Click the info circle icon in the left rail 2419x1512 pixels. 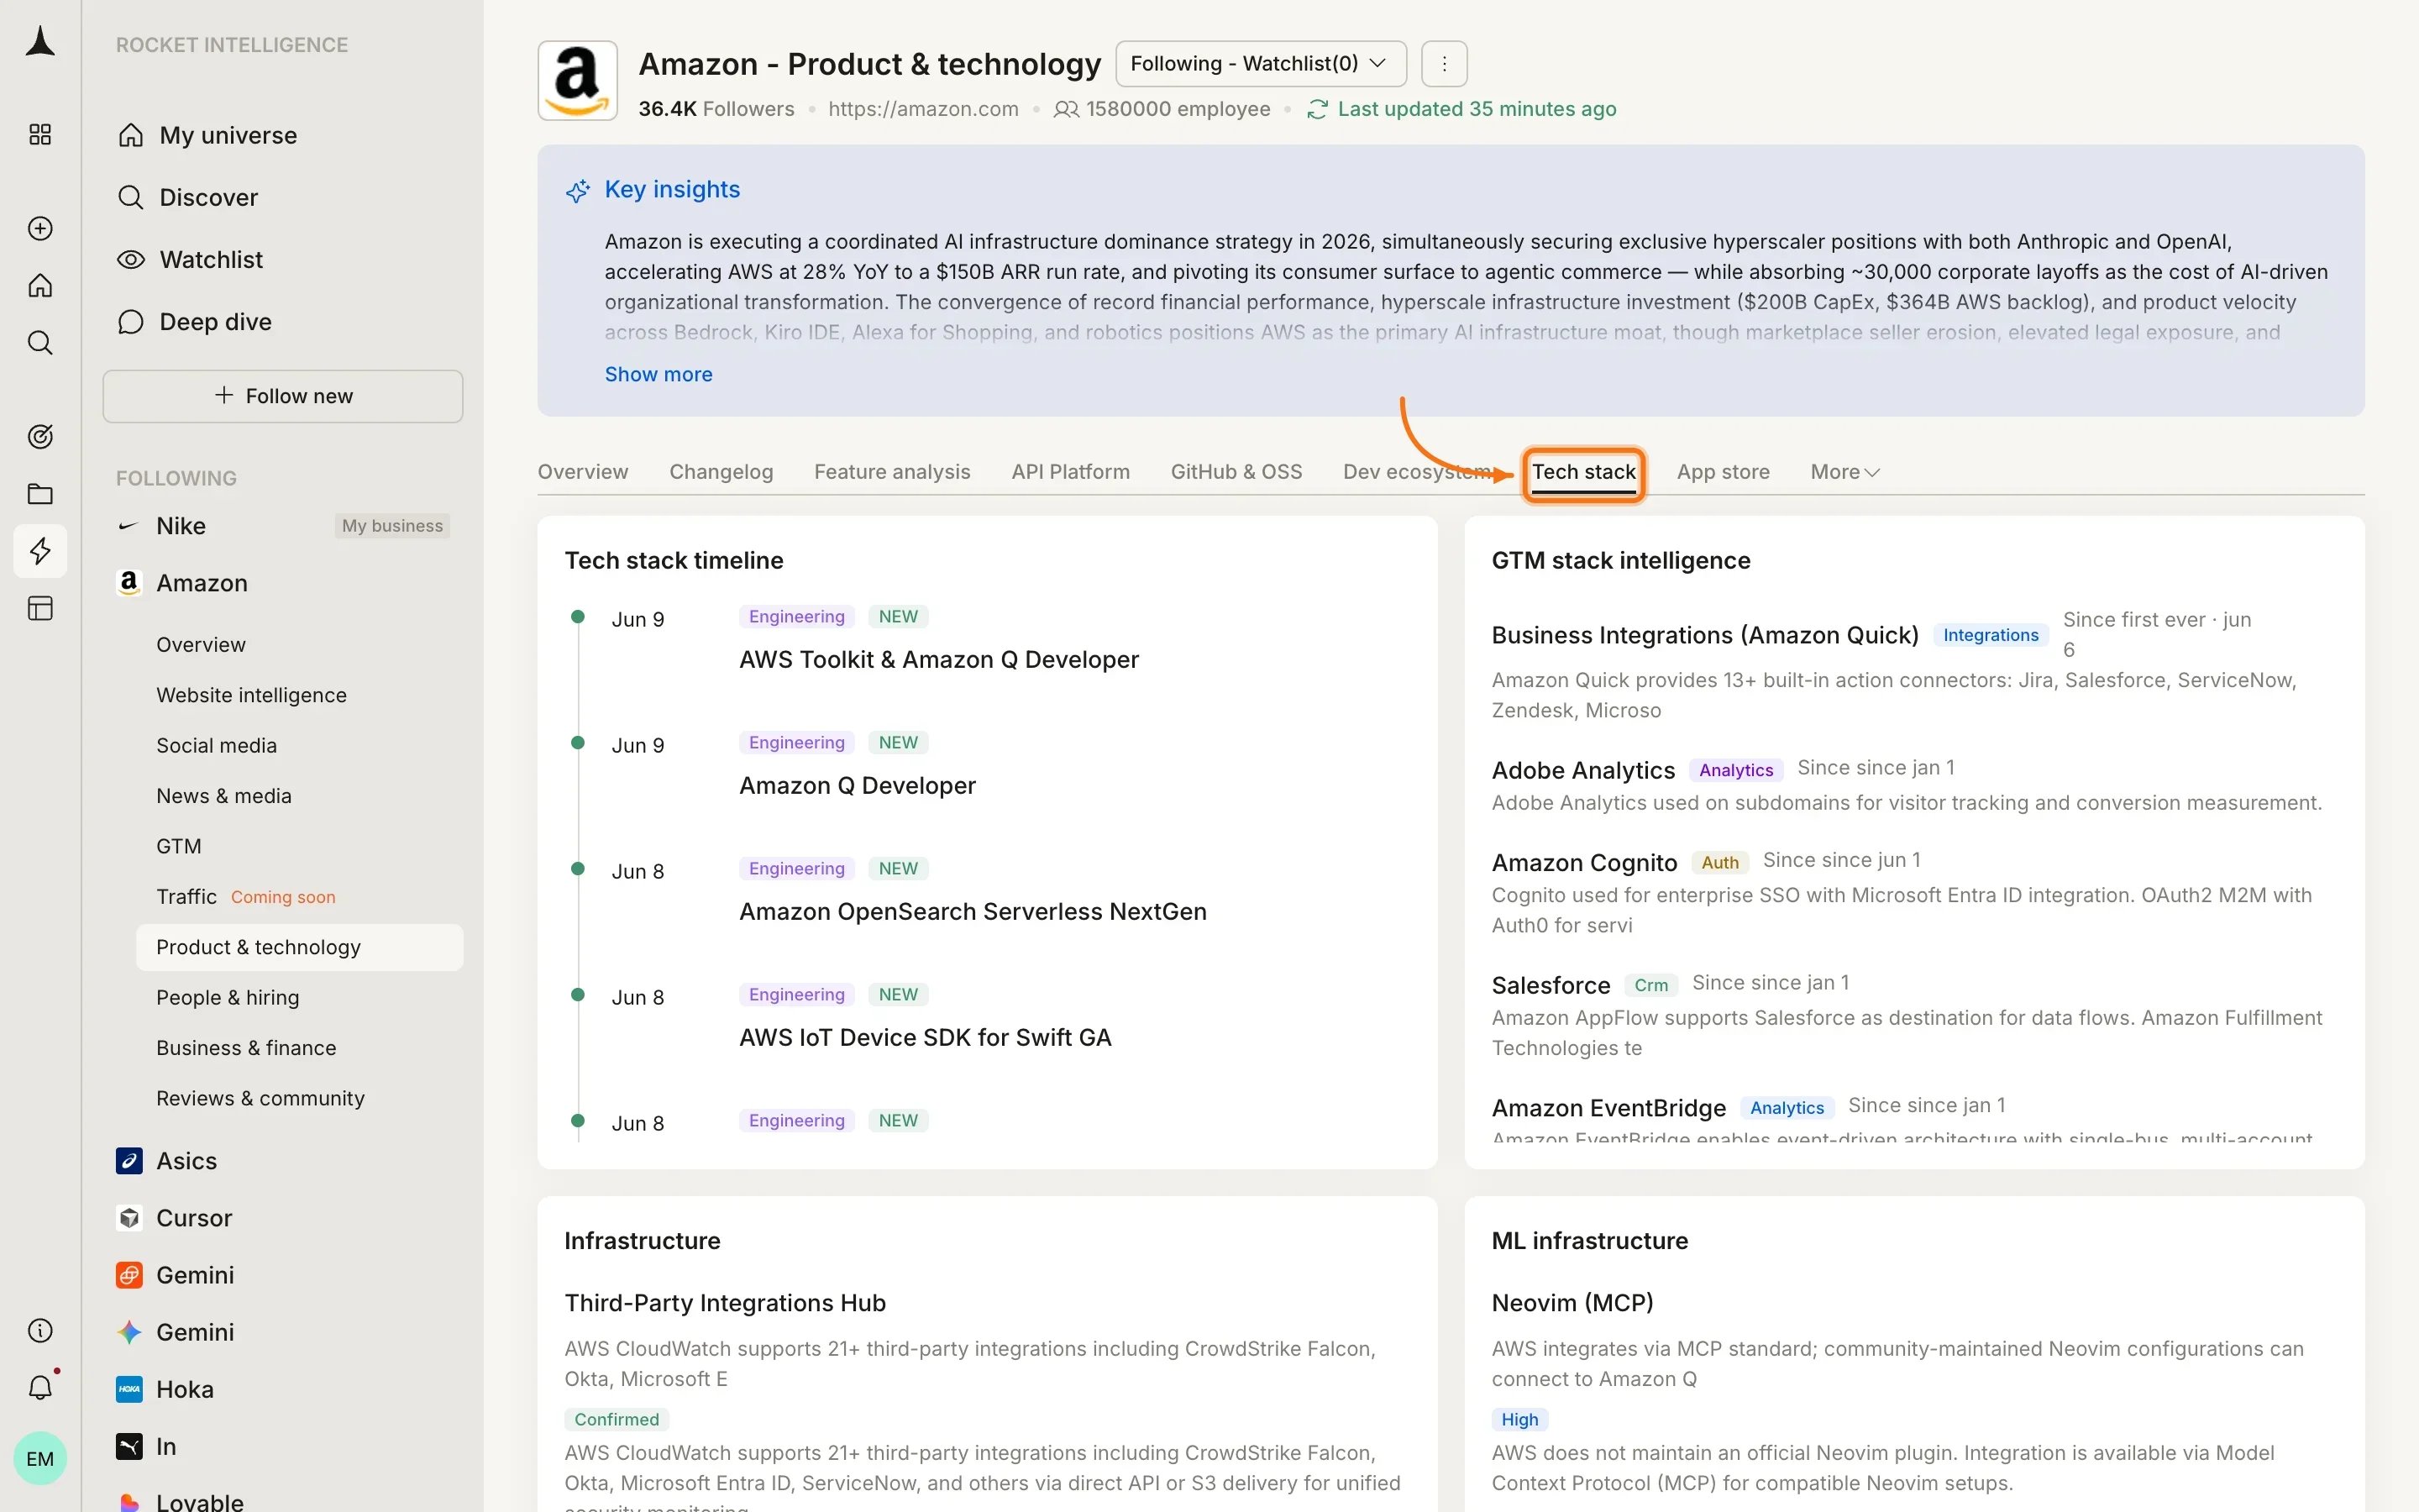40,1330
